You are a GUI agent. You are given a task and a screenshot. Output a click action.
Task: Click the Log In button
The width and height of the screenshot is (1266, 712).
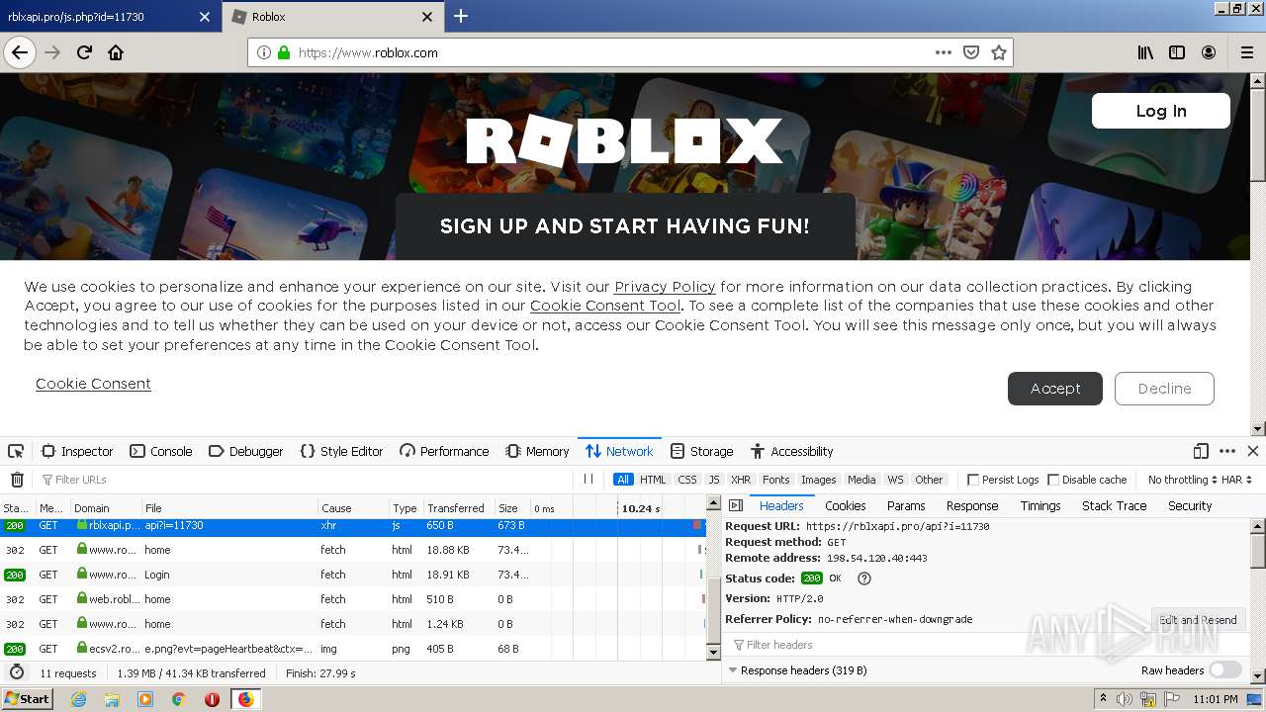pos(1160,111)
